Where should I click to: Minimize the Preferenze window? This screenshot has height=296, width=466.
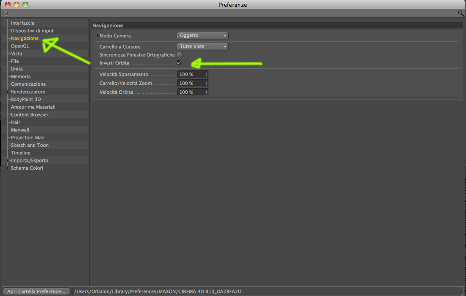pyautogui.click(x=17, y=5)
